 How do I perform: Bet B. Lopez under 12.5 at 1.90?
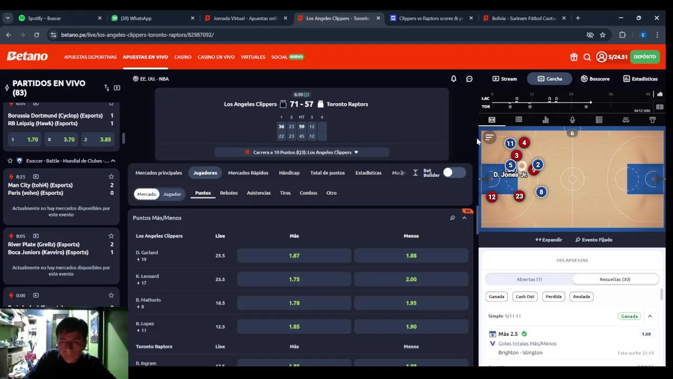[x=411, y=327]
